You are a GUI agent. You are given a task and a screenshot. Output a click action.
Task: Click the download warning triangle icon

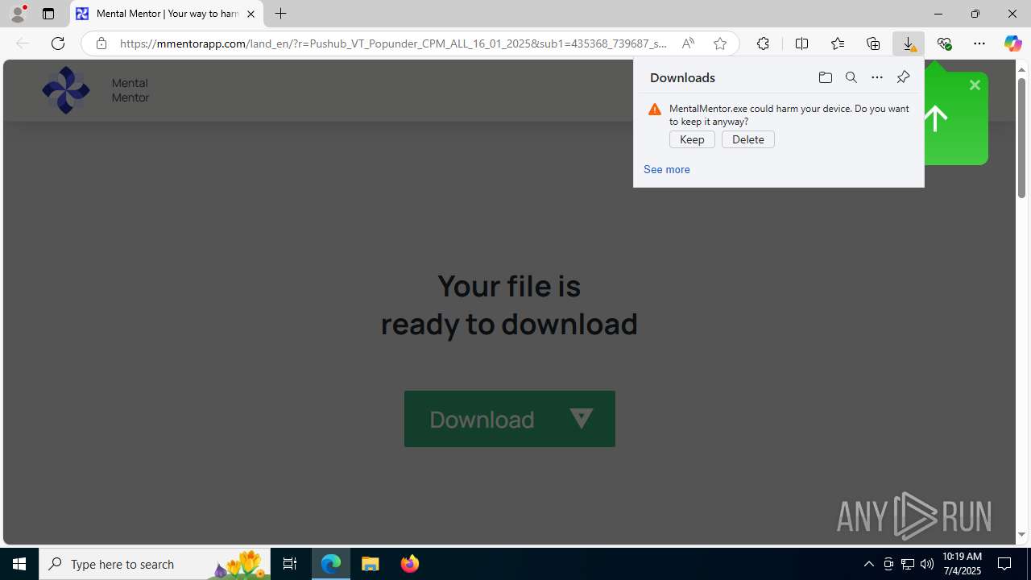[655, 110]
